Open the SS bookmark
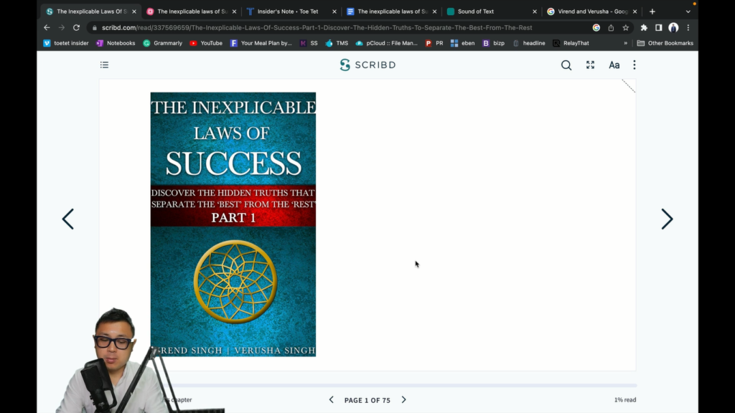The width and height of the screenshot is (735, 413). tap(309, 43)
